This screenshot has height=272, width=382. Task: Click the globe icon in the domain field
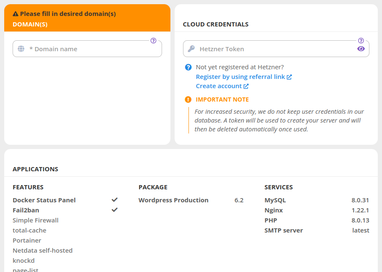point(21,49)
